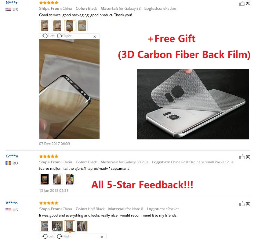Click the G***a reviewer name
The image size is (258, 239).
[x=12, y=156]
